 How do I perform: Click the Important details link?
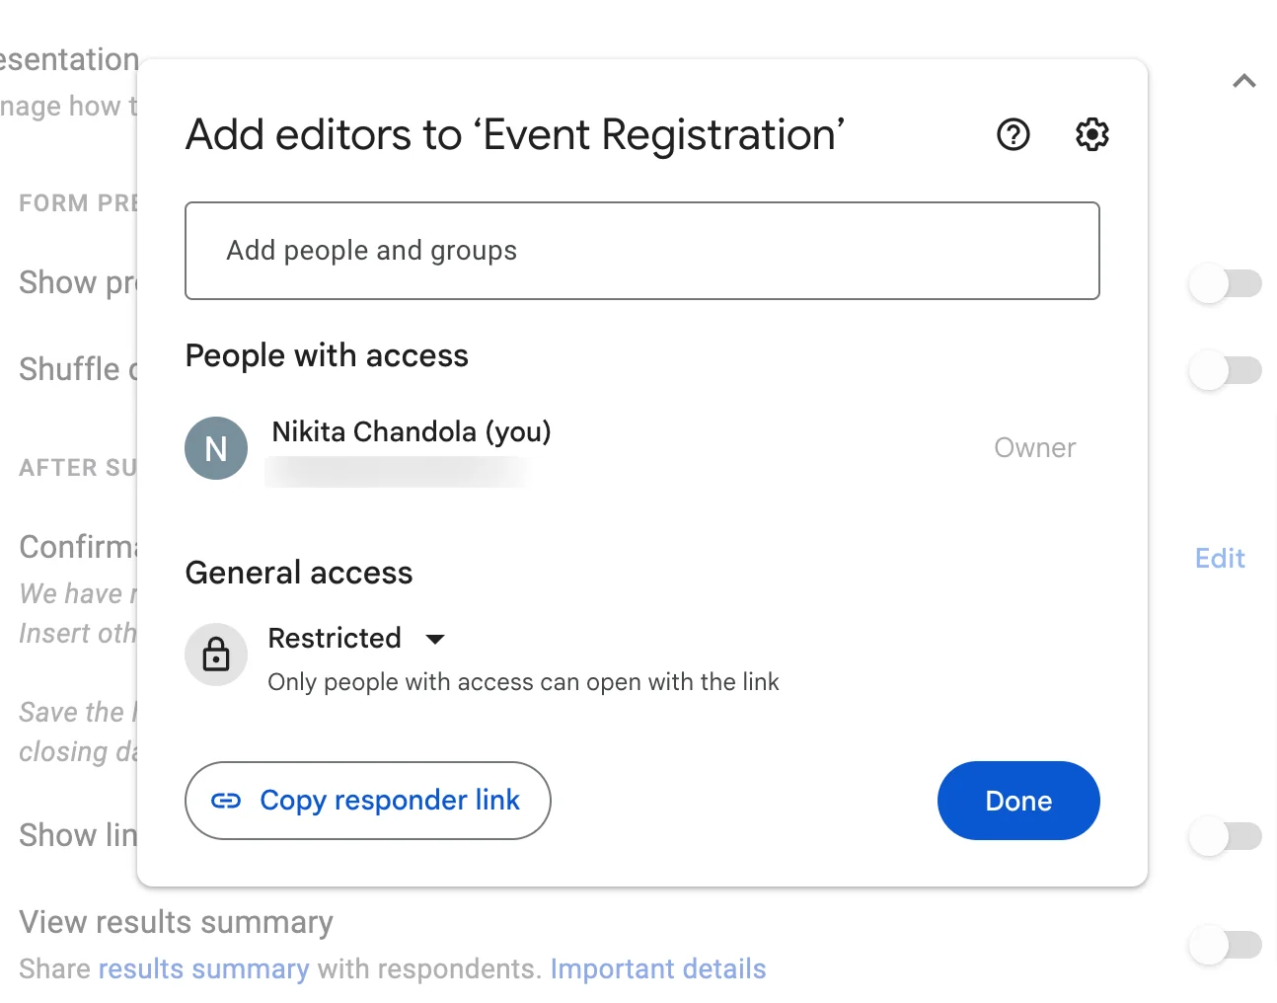coord(658,968)
